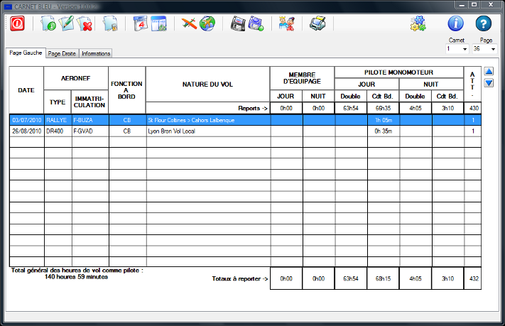
Task: Click the RALLYE aircraft type cell
Action: click(58, 120)
